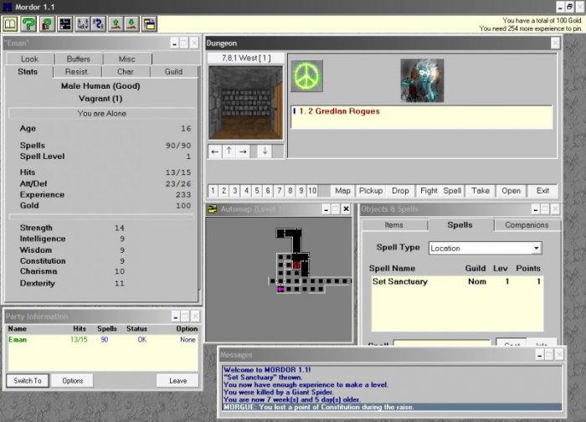The width and height of the screenshot is (586, 422).
Task: Click the Drop button
Action: pos(400,191)
